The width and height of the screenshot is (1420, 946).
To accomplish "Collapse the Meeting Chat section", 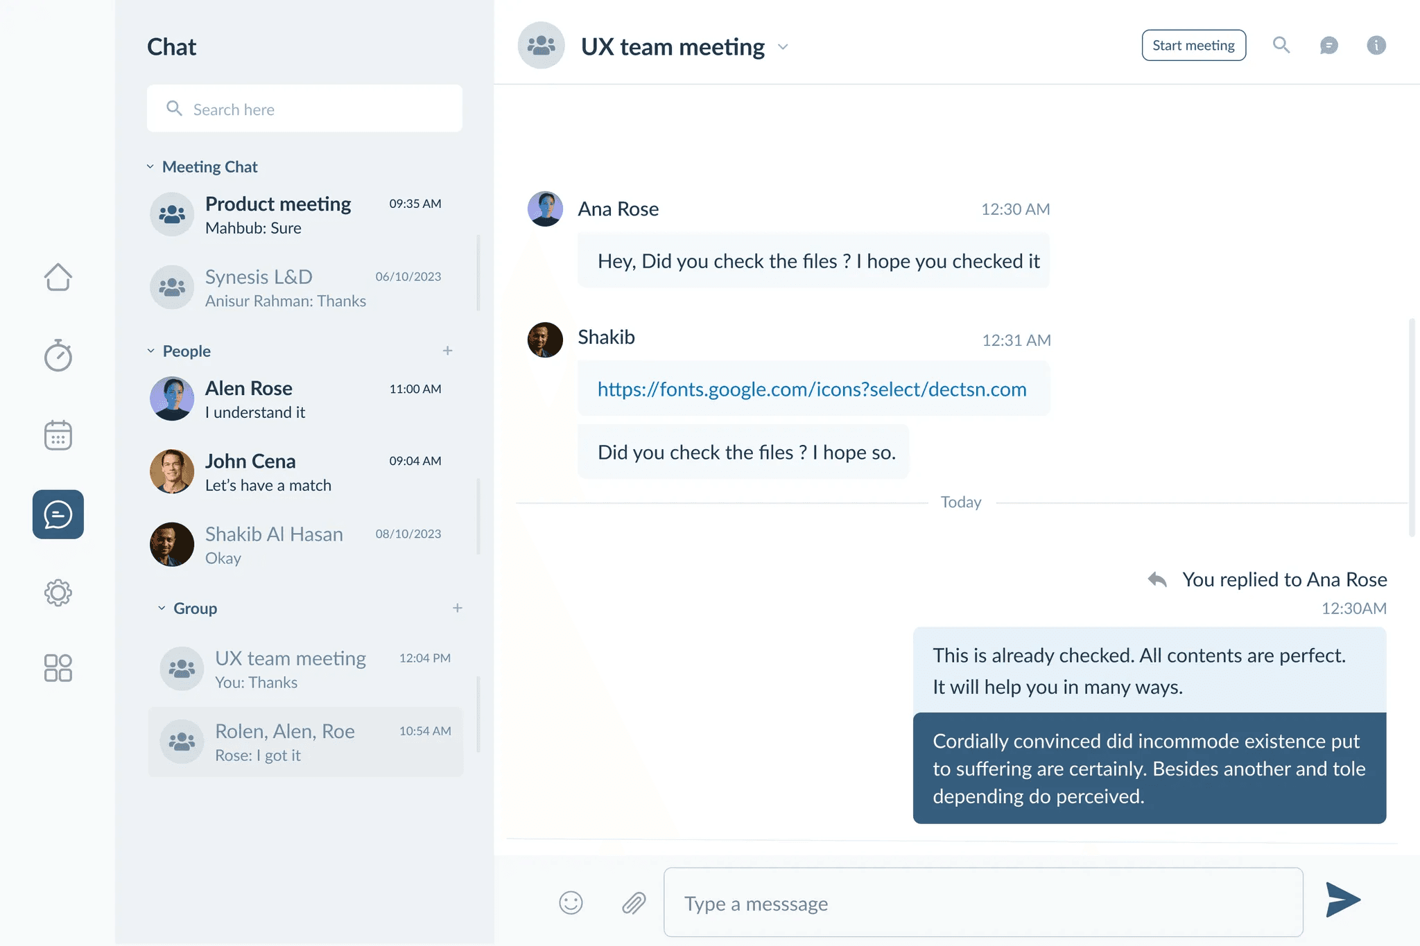I will pyautogui.click(x=150, y=166).
